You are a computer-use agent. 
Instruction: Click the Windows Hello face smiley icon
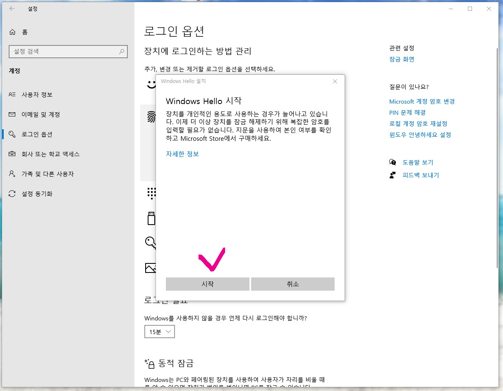(151, 84)
